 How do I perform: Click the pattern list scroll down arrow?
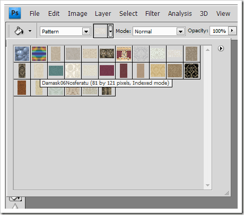pyautogui.click(x=208, y=185)
